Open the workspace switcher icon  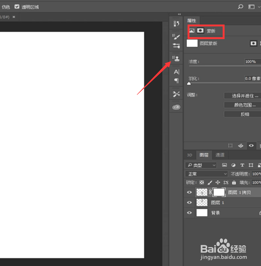click(252, 7)
